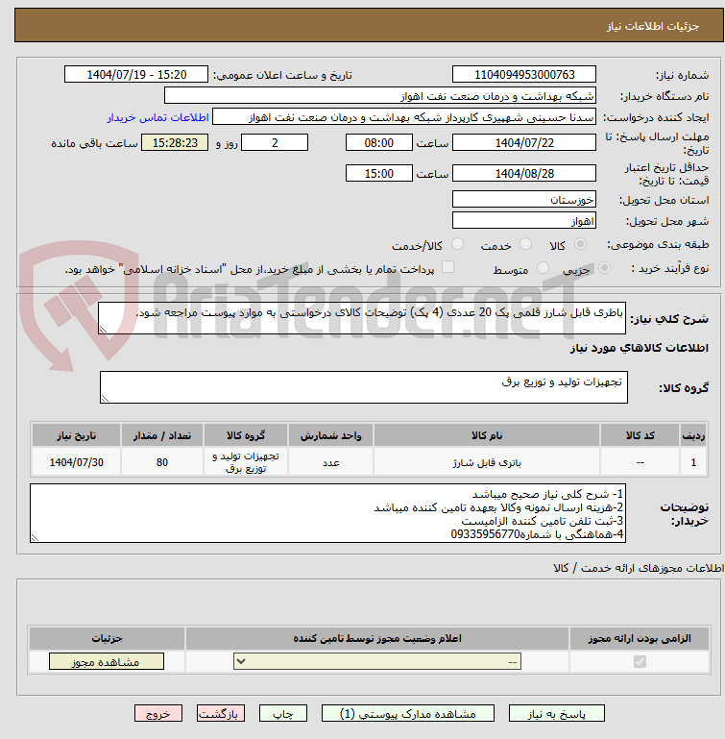Click the general need description textarea

(x=362, y=318)
